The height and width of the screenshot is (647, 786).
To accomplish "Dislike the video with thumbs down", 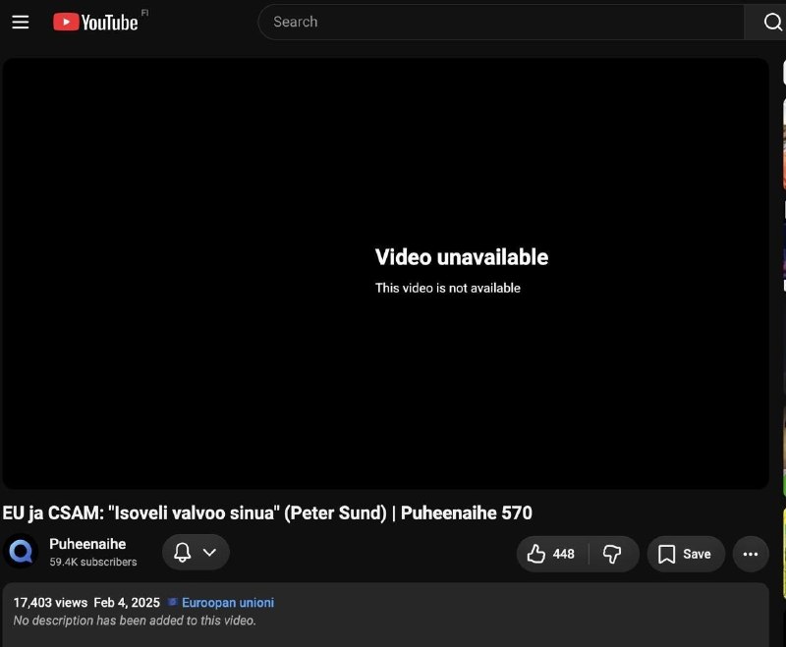I will click(x=612, y=554).
